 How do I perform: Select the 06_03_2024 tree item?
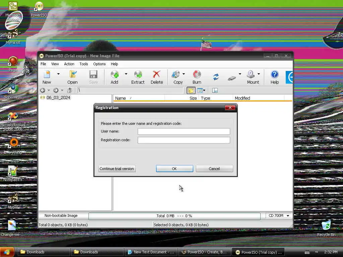tap(58, 97)
